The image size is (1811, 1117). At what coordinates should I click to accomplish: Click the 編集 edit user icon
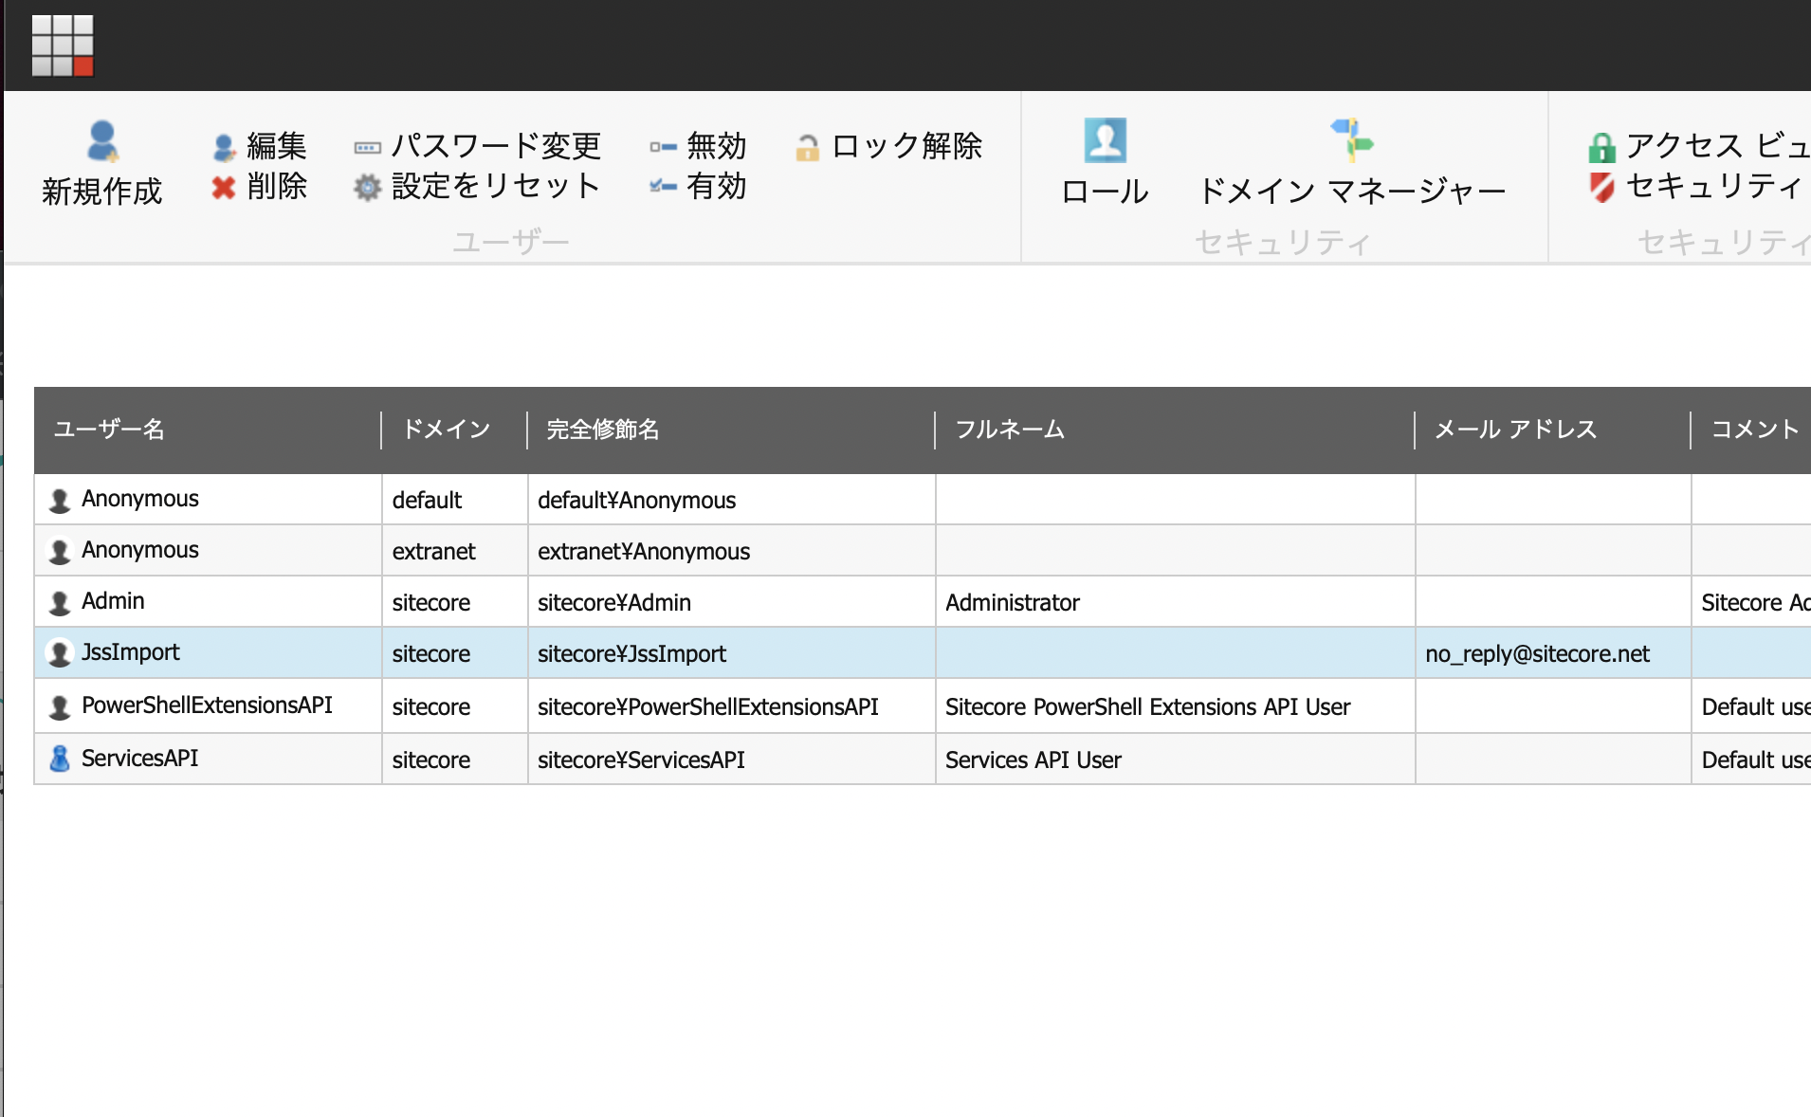point(225,147)
